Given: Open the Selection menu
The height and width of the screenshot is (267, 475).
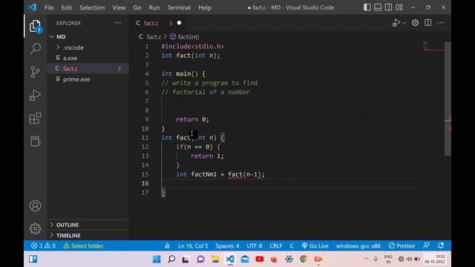Looking at the screenshot, I should (x=92, y=7).
